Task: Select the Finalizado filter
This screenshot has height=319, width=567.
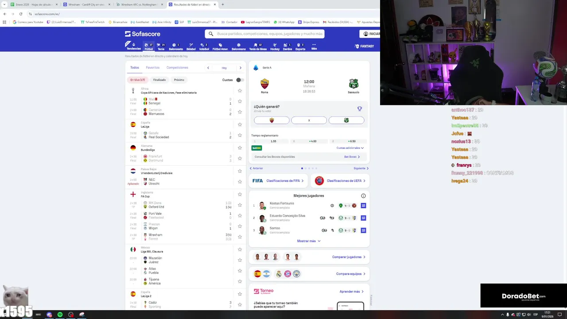Action: [x=159, y=80]
